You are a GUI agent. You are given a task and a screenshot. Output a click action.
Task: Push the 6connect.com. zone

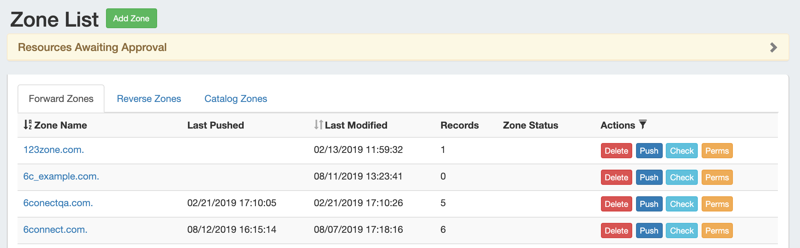click(x=649, y=231)
